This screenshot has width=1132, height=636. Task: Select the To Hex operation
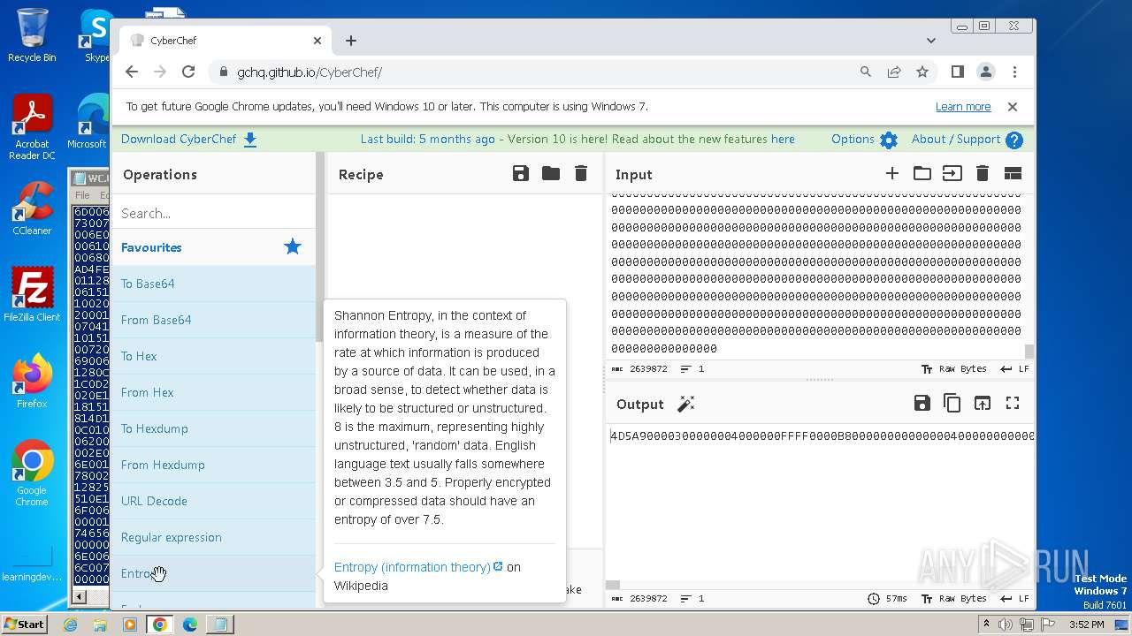(x=213, y=356)
